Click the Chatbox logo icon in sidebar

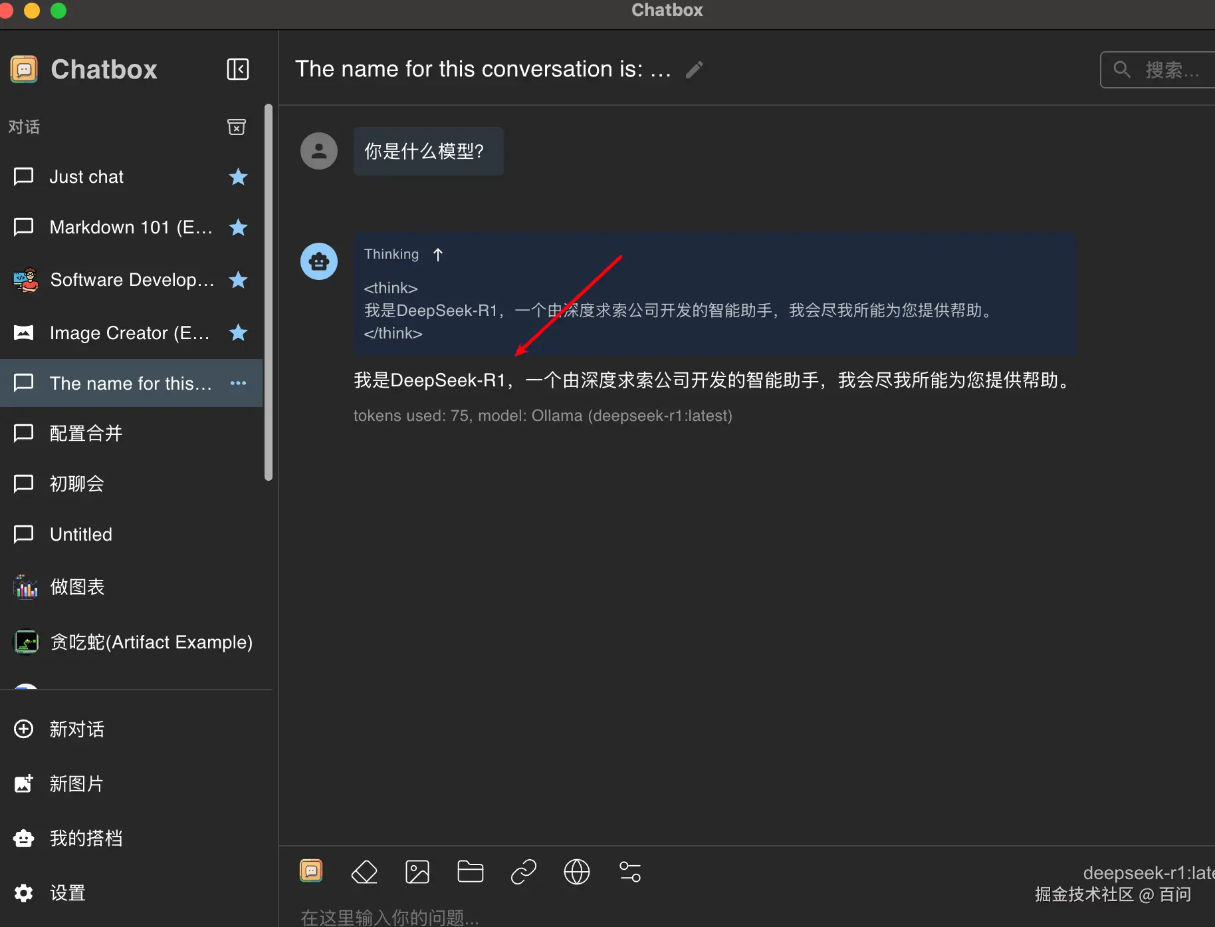24,69
